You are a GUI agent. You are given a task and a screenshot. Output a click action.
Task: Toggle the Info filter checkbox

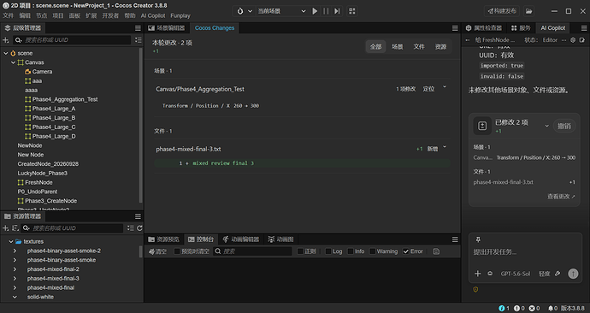pos(351,251)
